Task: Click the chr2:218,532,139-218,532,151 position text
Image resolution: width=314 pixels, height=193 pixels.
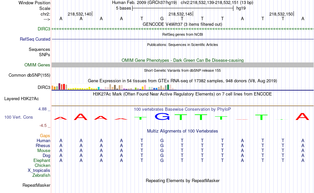Action: [210, 3]
